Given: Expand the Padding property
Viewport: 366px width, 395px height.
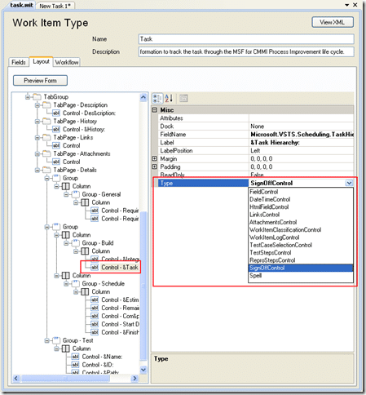Looking at the screenshot, I should pos(155,166).
